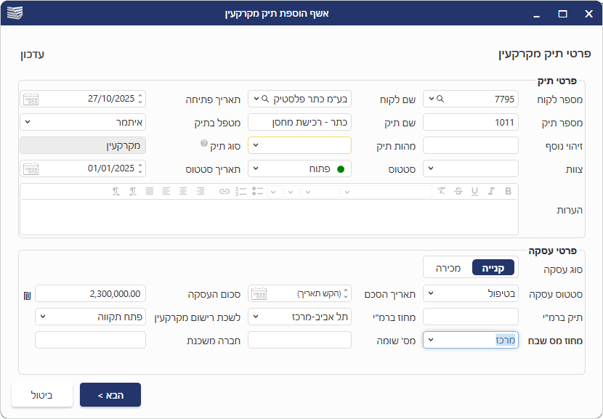Open the calendar for תאריך פתיחה
603x419 pixels.
coord(31,99)
